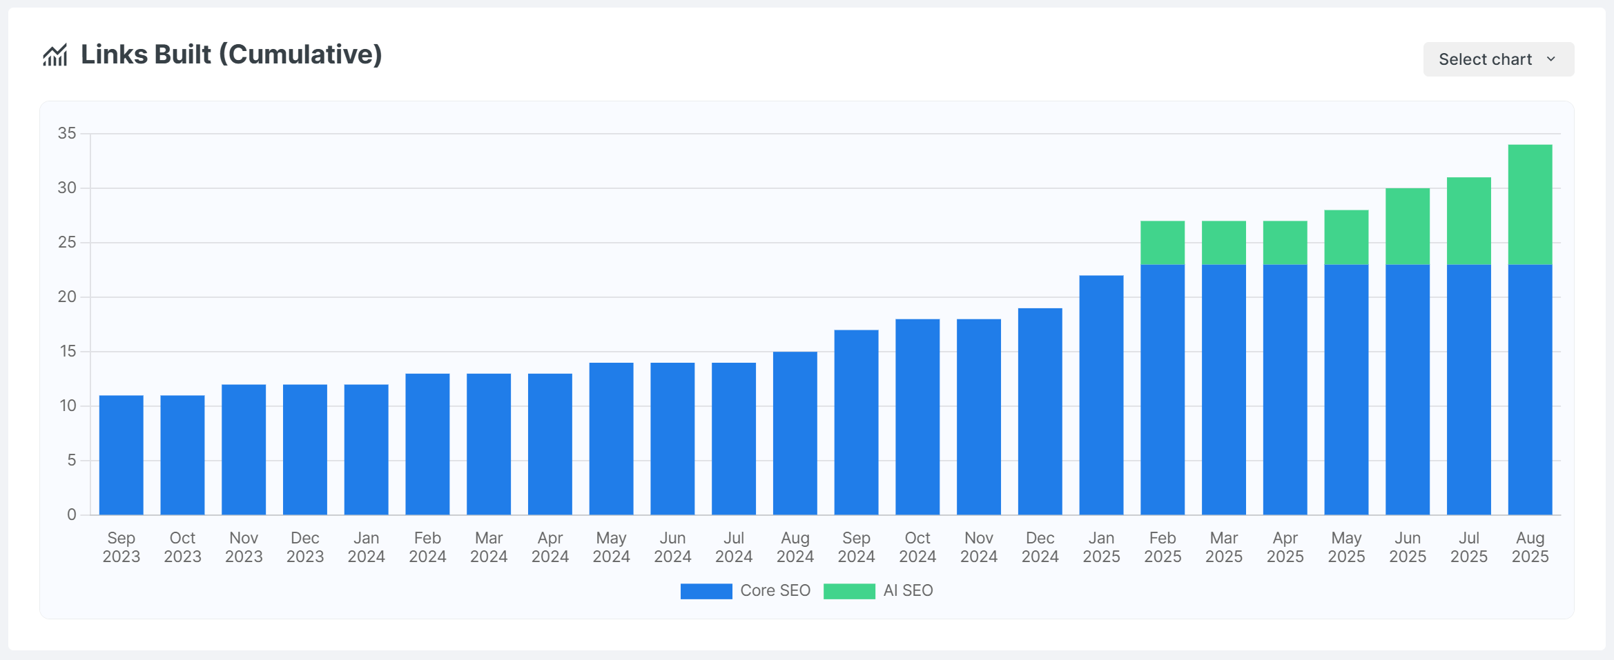Toggle Core SEO series via blue legend swatch
This screenshot has width=1614, height=660.
pyautogui.click(x=706, y=591)
